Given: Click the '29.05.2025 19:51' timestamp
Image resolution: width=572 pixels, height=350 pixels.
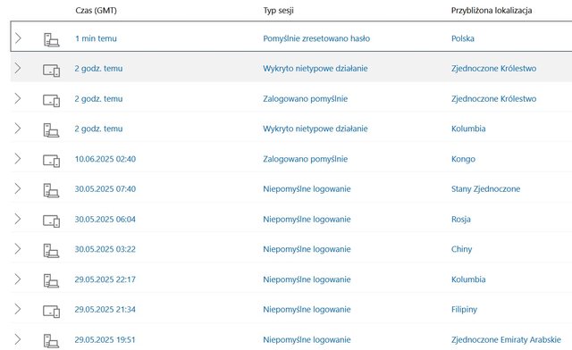Looking at the screenshot, I should [x=105, y=339].
